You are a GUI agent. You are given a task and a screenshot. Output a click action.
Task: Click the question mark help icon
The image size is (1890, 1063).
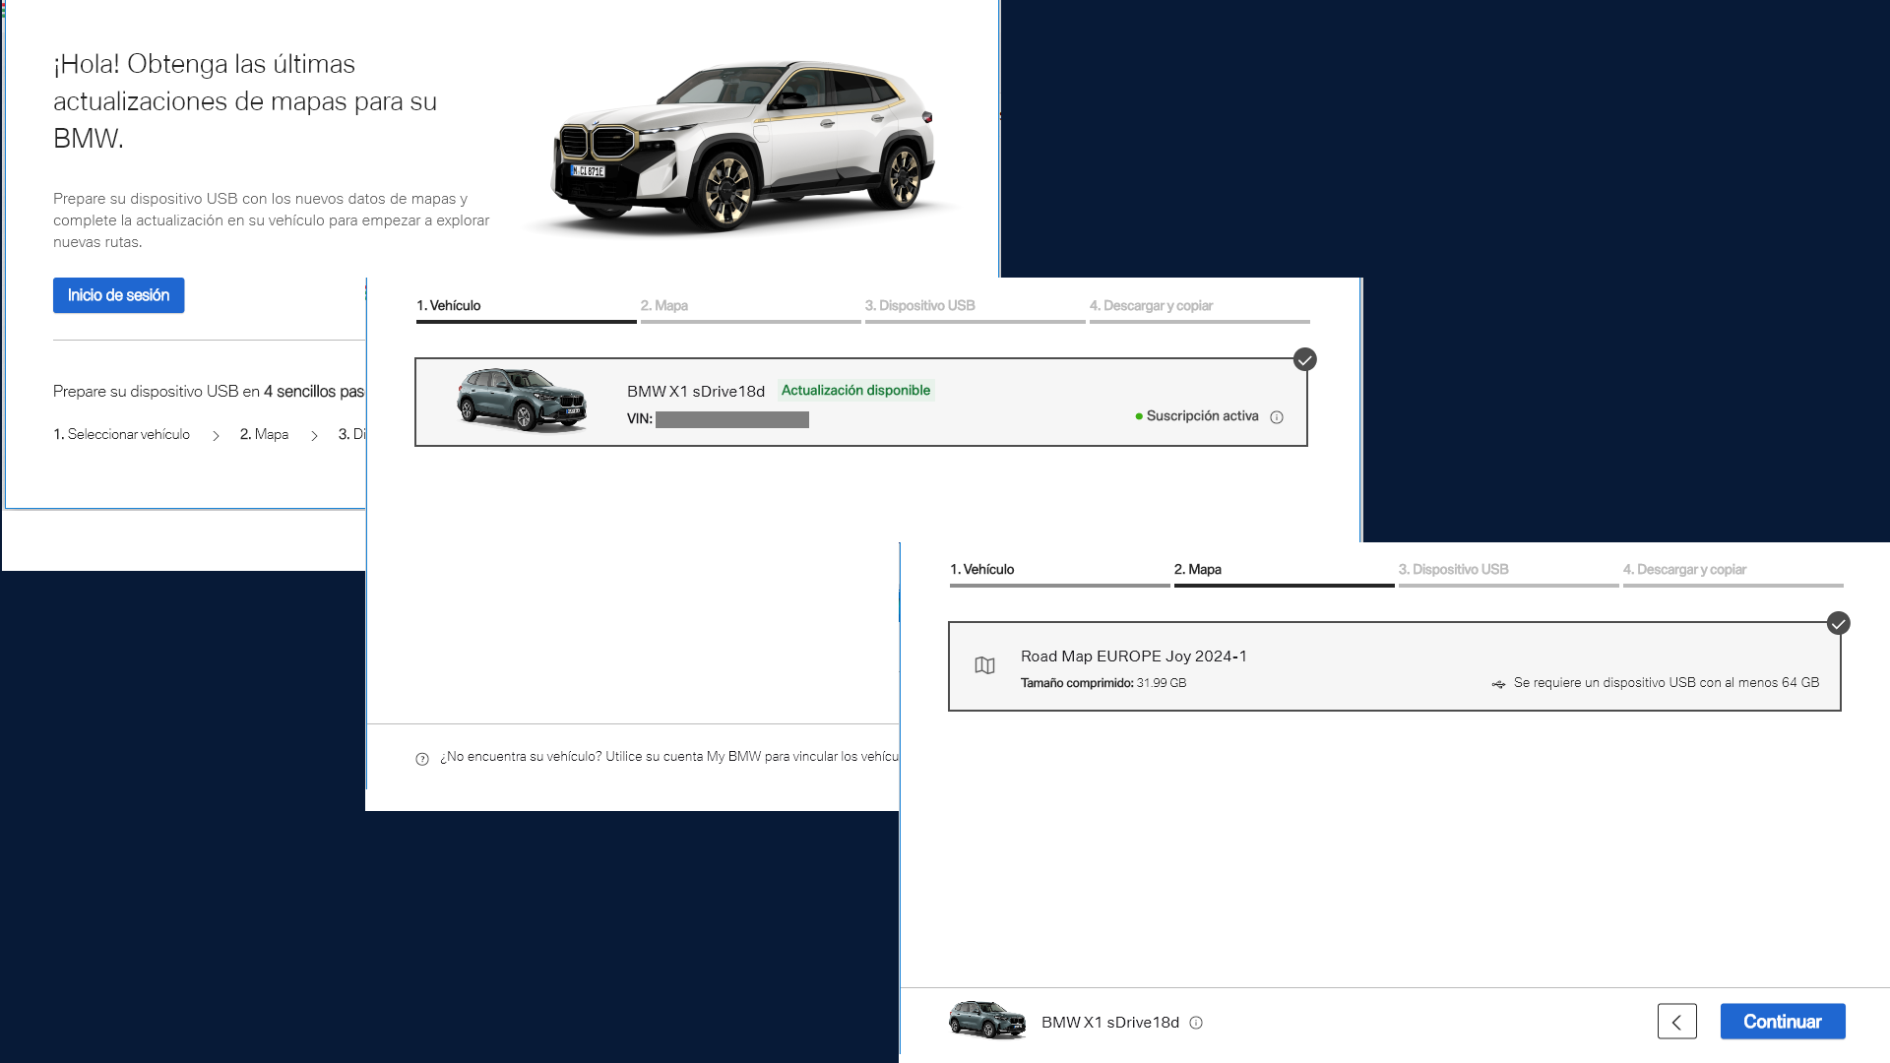422,759
